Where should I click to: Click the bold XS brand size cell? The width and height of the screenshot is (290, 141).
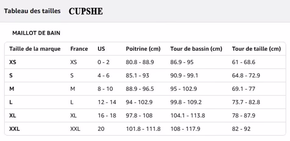[13, 62]
